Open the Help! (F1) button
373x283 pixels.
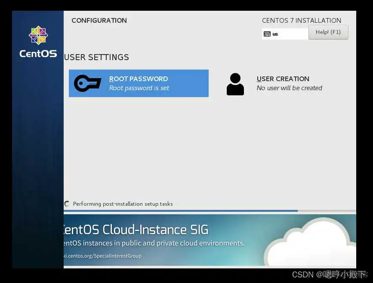(328, 32)
